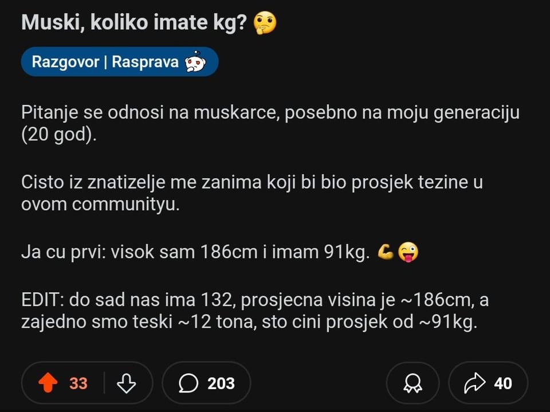Upvote the post with the orange arrow

pos(48,383)
